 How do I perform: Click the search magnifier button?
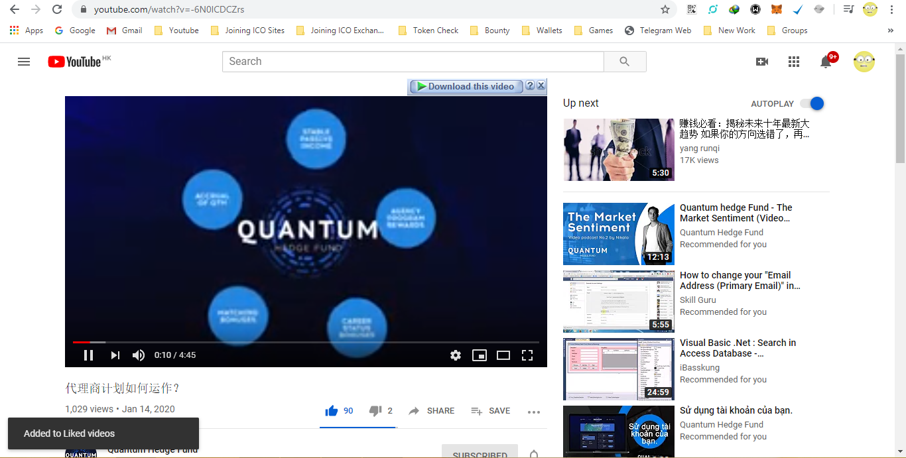[625, 62]
